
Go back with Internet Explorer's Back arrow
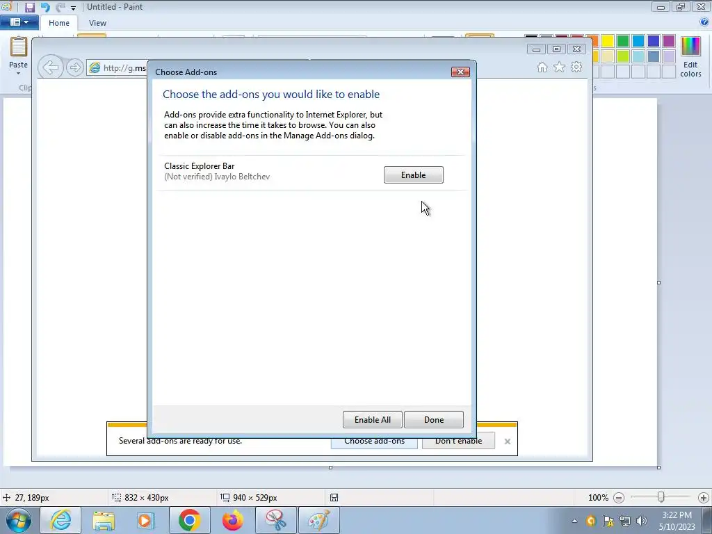click(x=51, y=67)
